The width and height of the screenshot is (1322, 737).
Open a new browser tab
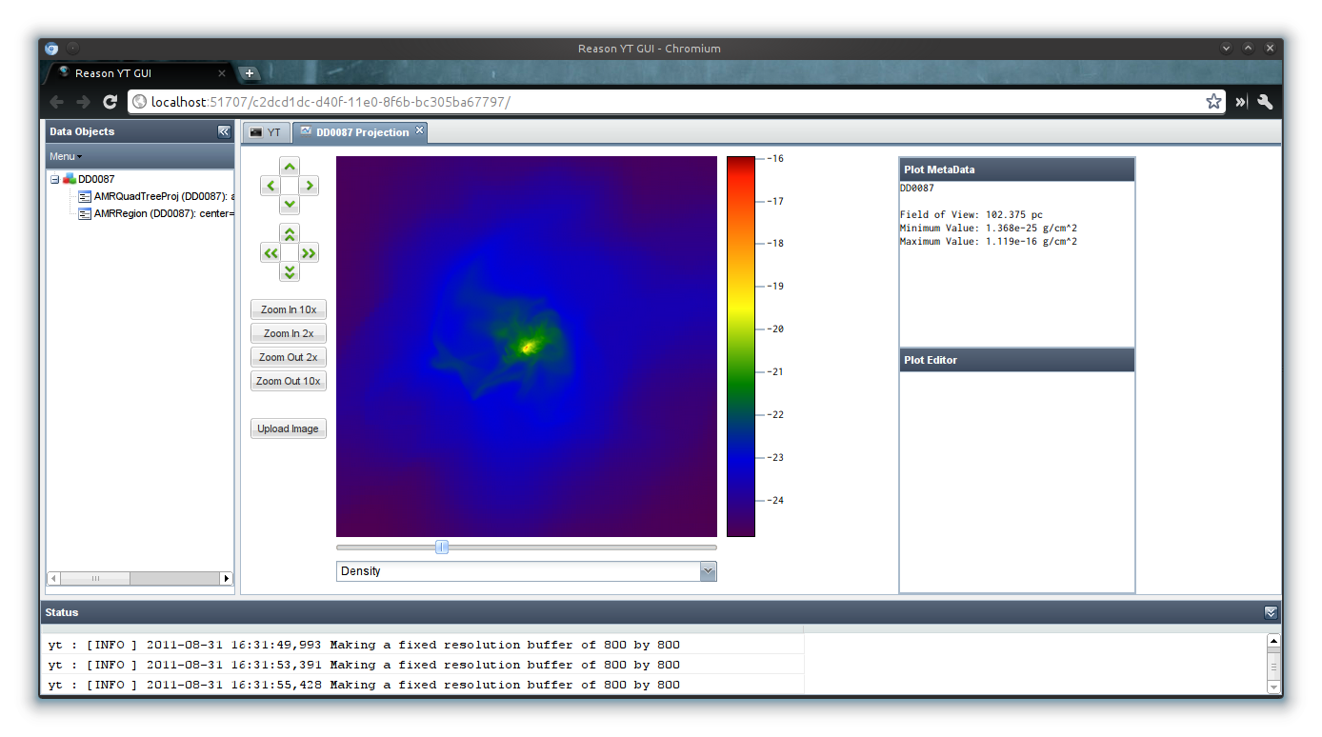[x=249, y=73]
